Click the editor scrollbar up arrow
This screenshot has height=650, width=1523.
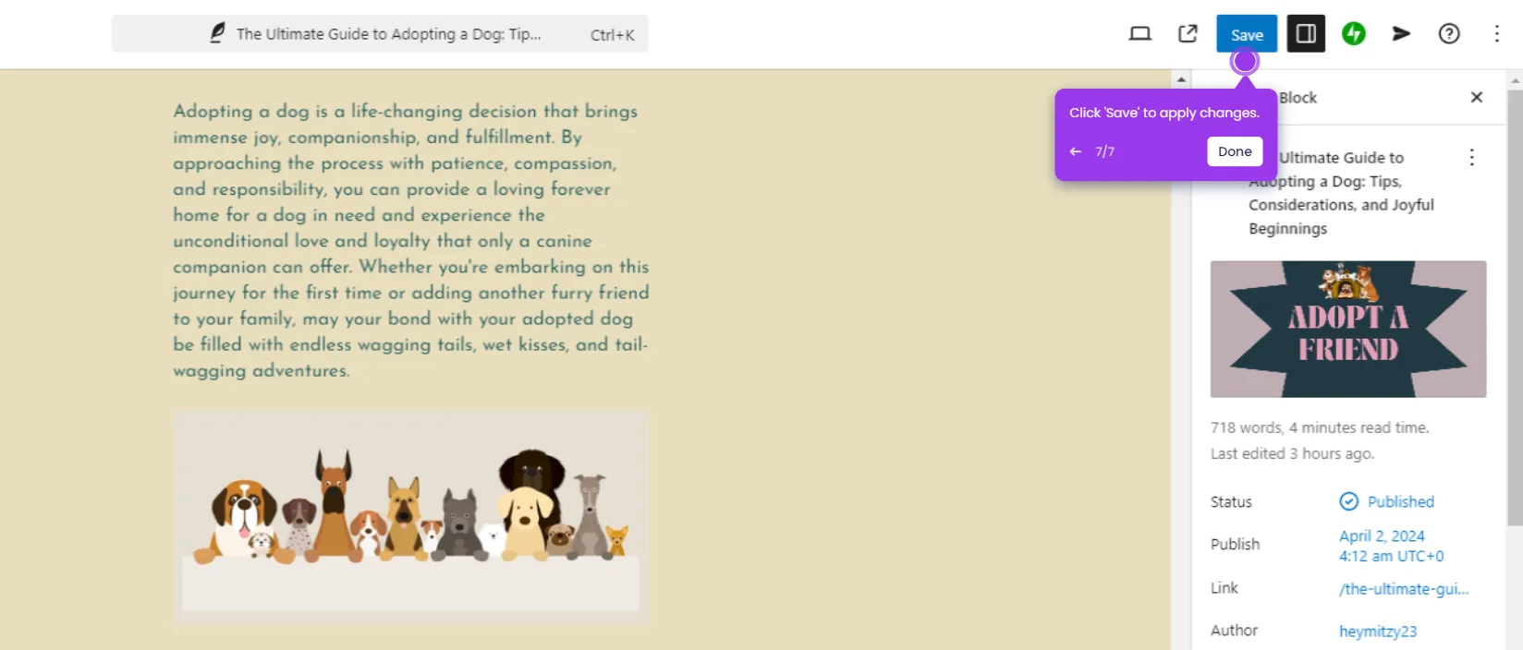[x=1181, y=79]
